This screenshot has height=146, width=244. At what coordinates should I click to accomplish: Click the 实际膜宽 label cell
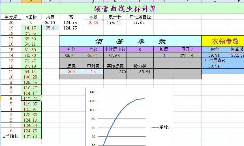click(115, 66)
